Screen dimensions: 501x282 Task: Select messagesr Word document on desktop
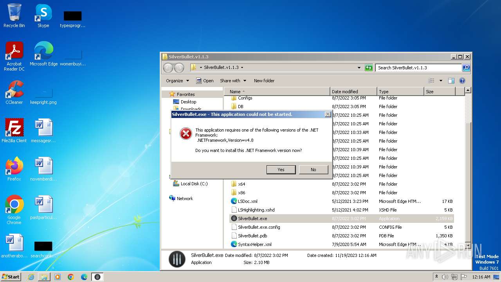[43, 131]
